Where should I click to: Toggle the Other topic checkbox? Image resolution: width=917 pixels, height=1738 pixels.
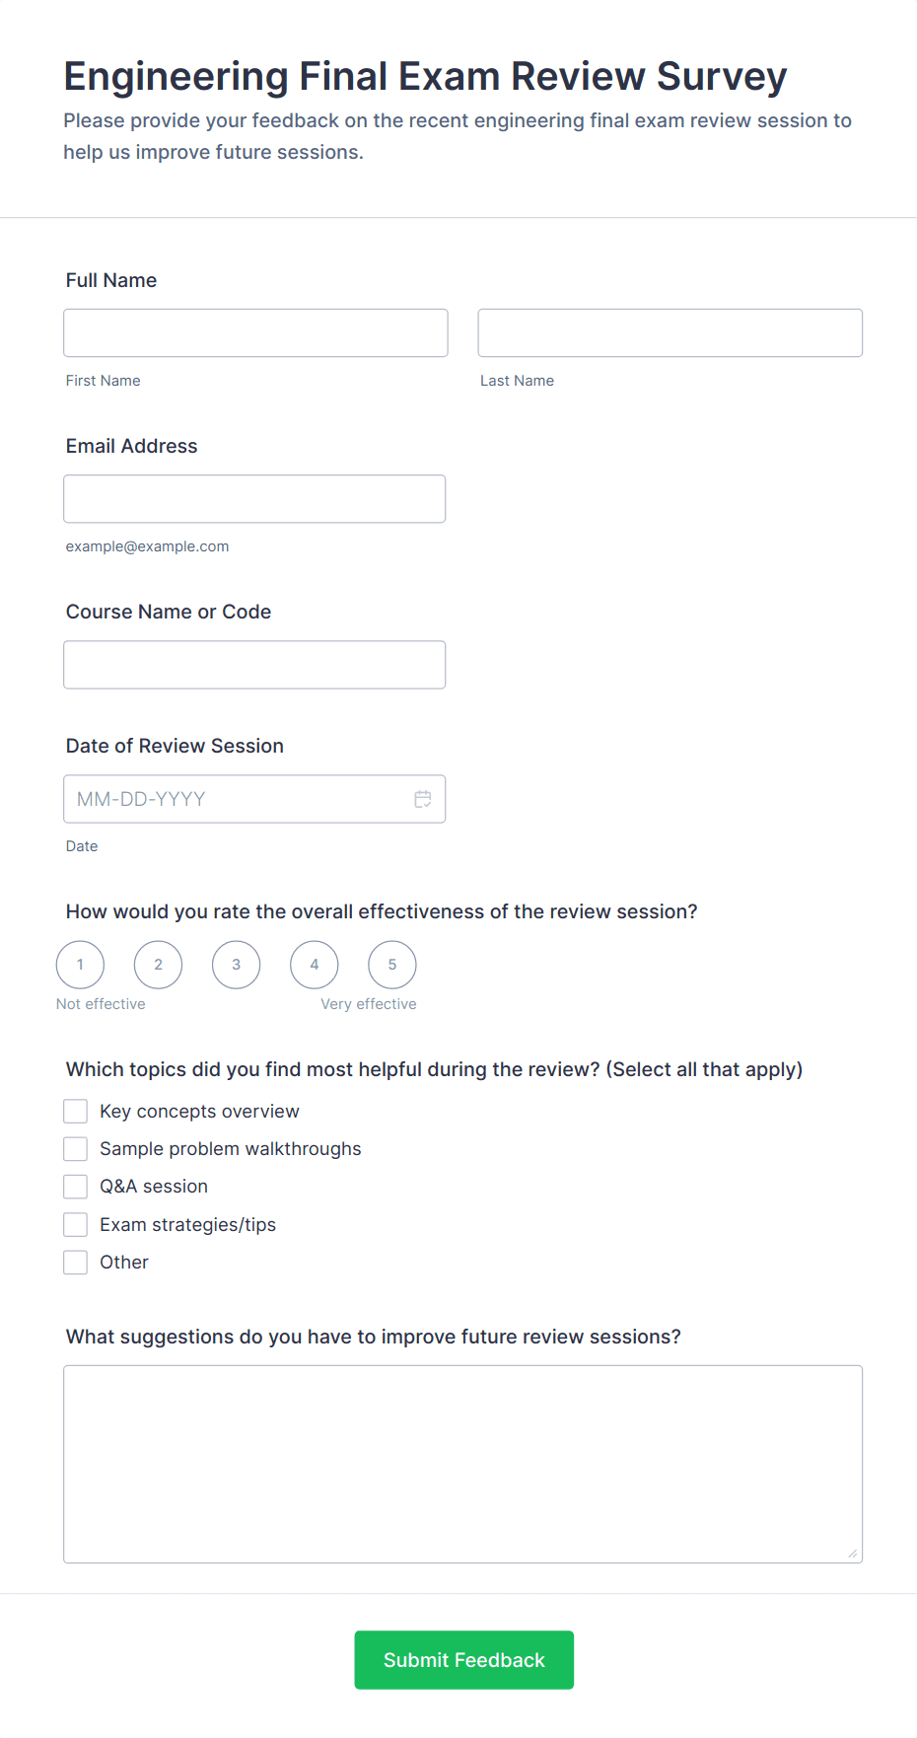(76, 1263)
